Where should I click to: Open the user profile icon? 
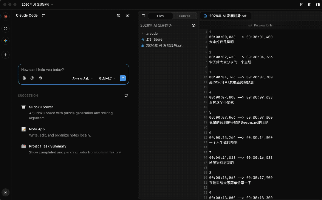tap(6, 193)
